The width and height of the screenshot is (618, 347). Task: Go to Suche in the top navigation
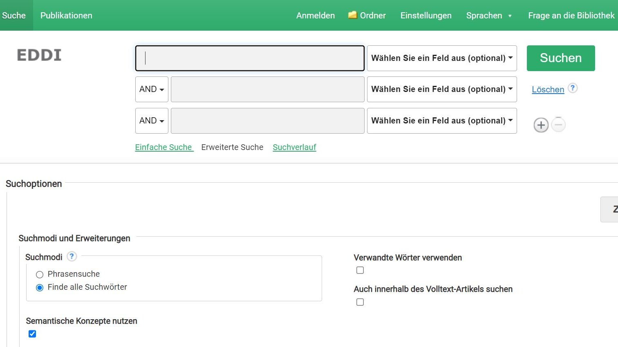(14, 16)
